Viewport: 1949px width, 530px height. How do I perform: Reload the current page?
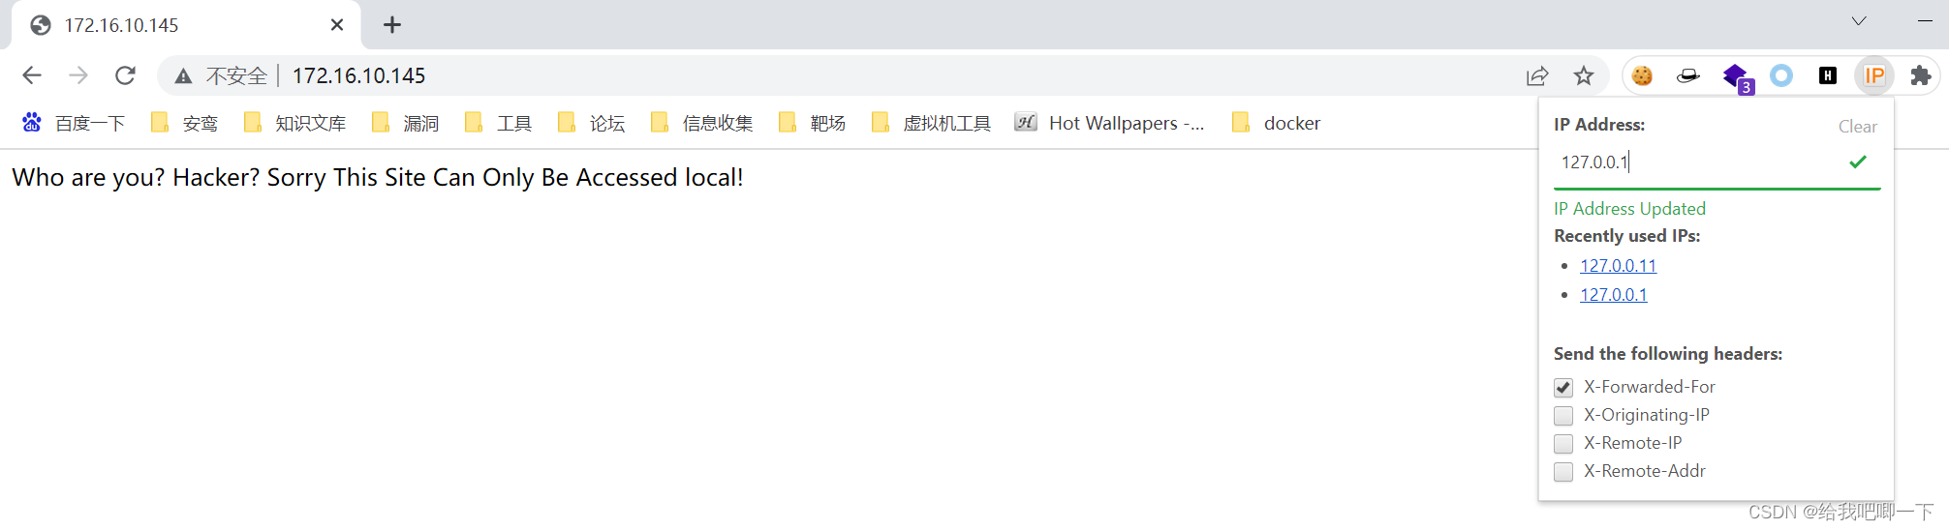125,75
